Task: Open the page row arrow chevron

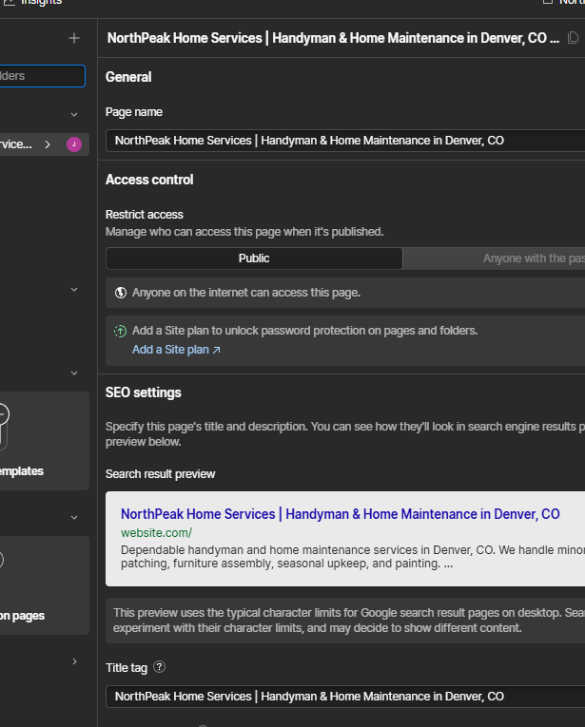Action: (48, 144)
